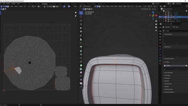
Task: Select the Annotate tool
Action: 81,35
